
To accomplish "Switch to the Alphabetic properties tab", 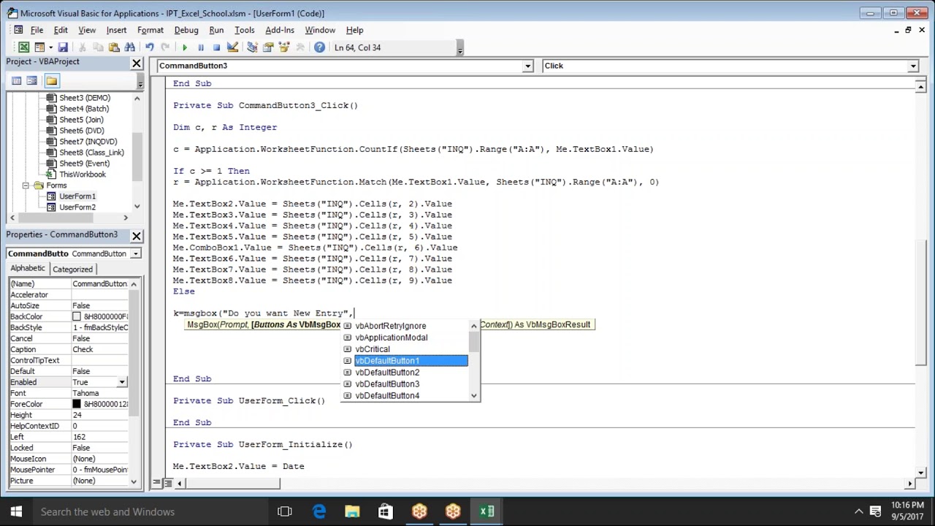I will [x=28, y=268].
